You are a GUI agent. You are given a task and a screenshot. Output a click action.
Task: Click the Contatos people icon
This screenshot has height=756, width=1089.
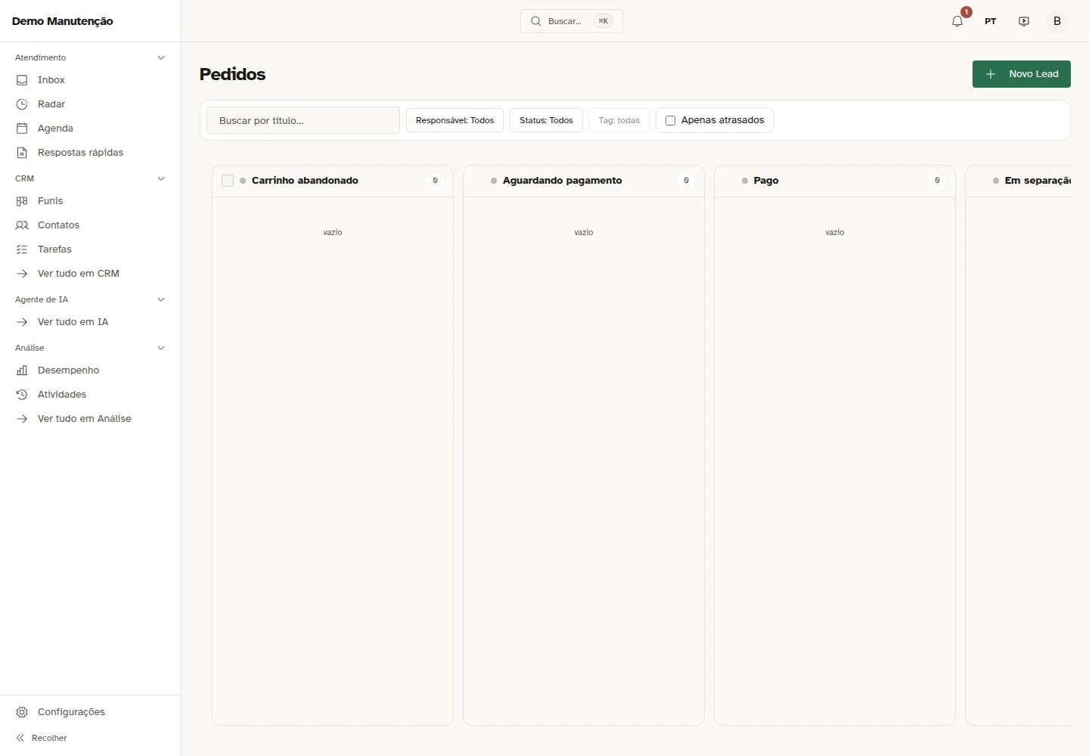[x=22, y=225]
